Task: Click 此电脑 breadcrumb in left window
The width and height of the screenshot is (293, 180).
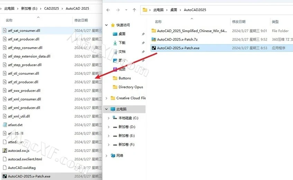Action: pos(9,8)
